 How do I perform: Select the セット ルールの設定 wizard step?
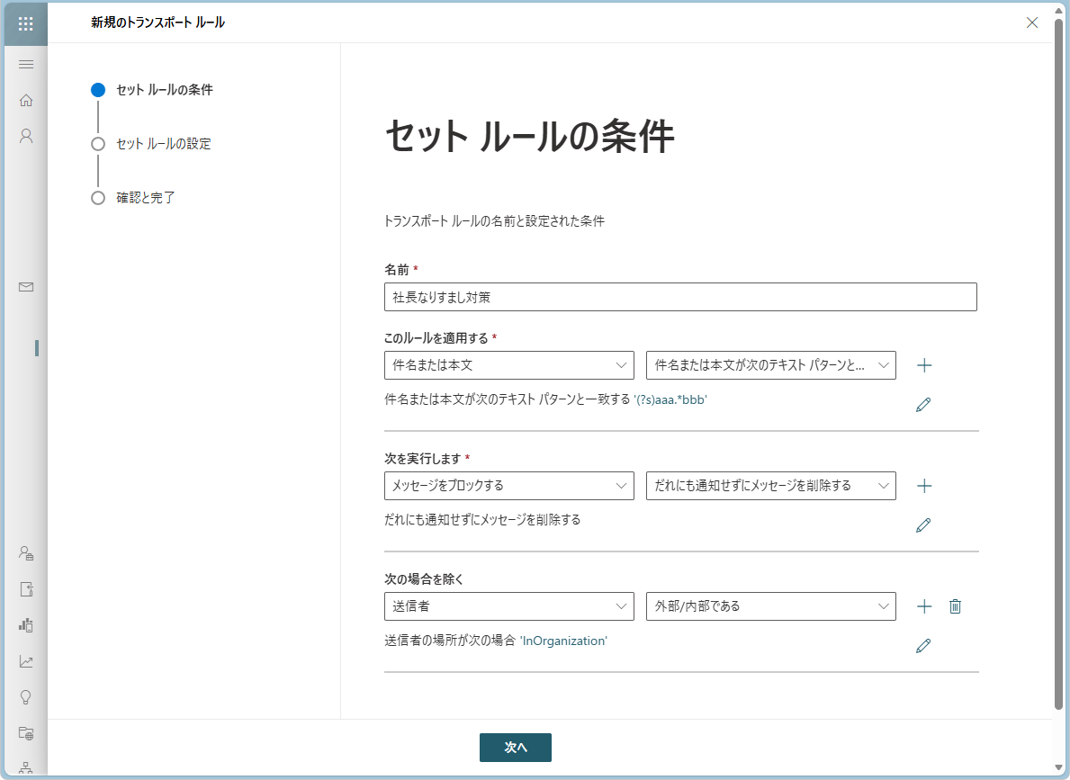pos(163,144)
